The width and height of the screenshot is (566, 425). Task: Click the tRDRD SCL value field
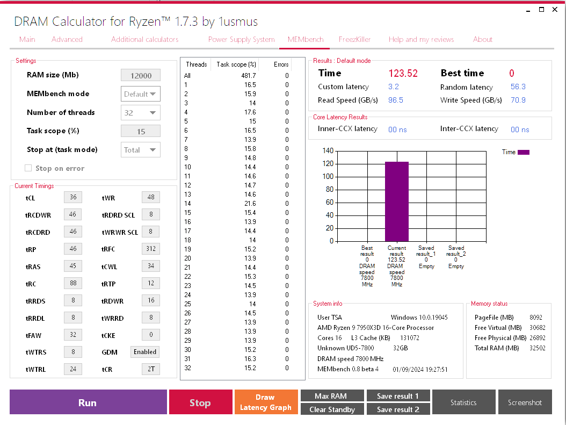151,214
